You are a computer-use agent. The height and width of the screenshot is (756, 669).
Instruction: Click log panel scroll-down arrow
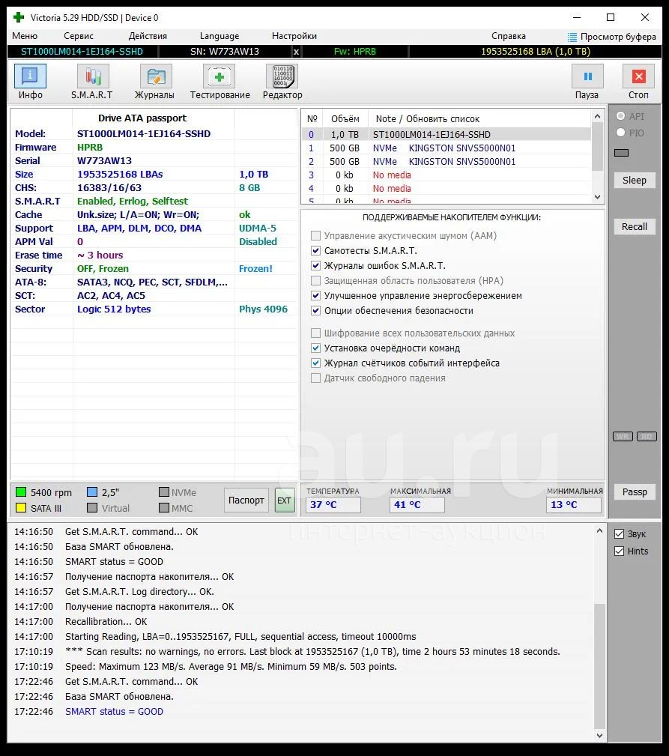[x=599, y=736]
